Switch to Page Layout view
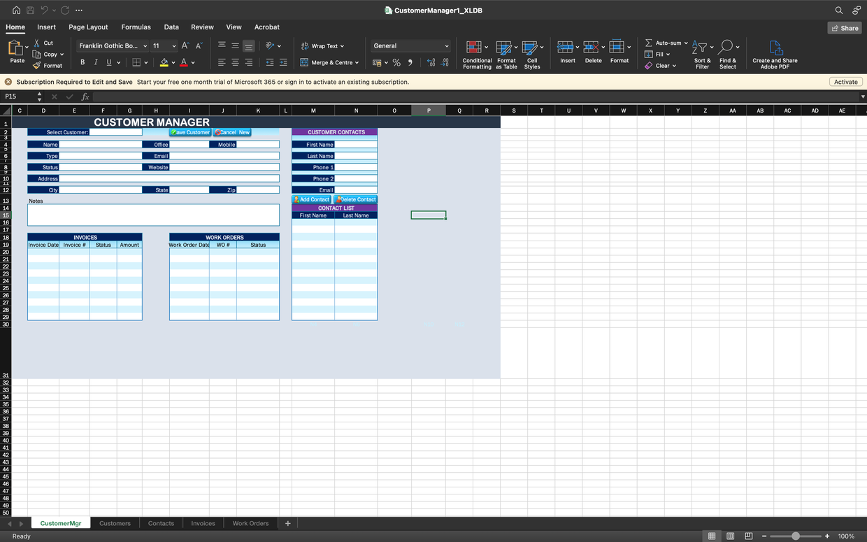 click(x=730, y=536)
